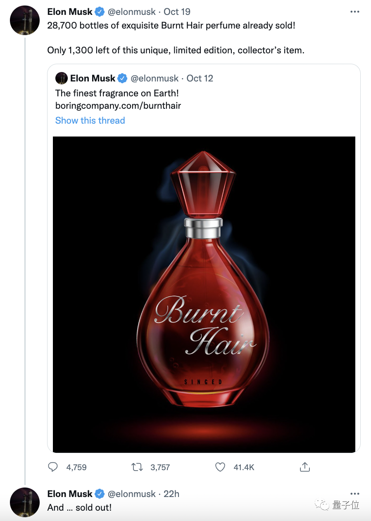371x521 pixels.
Task: Open the boringcompany.com/burnthair link
Action: pyautogui.click(x=118, y=105)
